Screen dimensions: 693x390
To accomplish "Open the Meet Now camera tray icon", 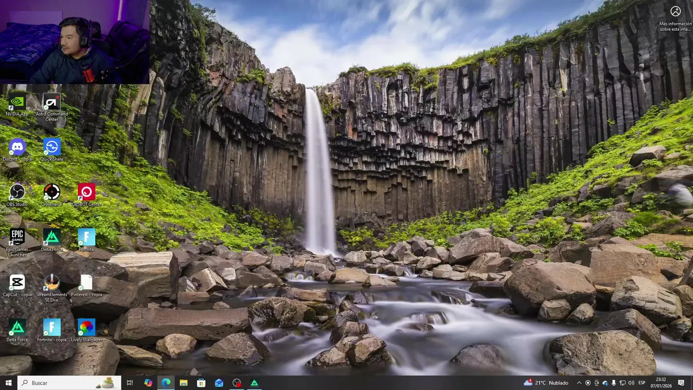I will [597, 383].
